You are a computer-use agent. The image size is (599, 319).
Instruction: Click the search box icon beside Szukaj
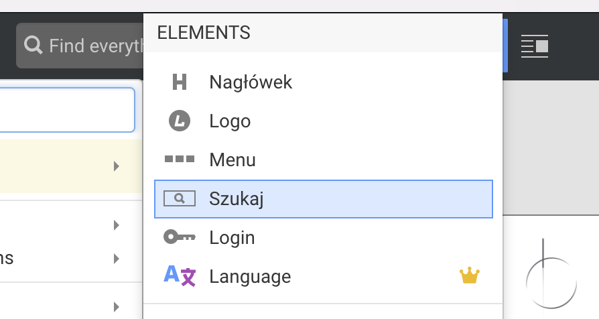180,198
